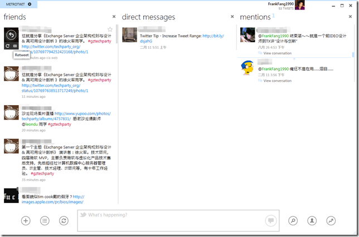Click the 20 minutes ago timestamp
359x237 pixels.
tap(33, 130)
